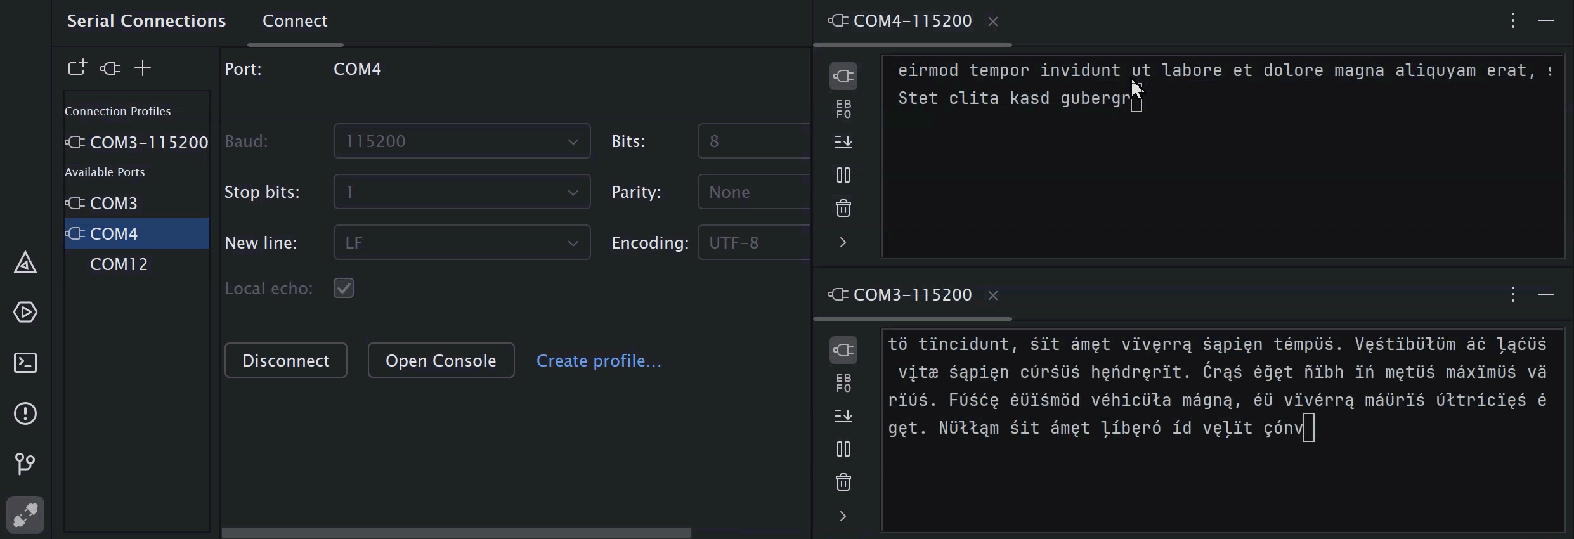Open the Encoding dropdown showing UTF-8
This screenshot has width=1574, height=539.
[x=754, y=242]
